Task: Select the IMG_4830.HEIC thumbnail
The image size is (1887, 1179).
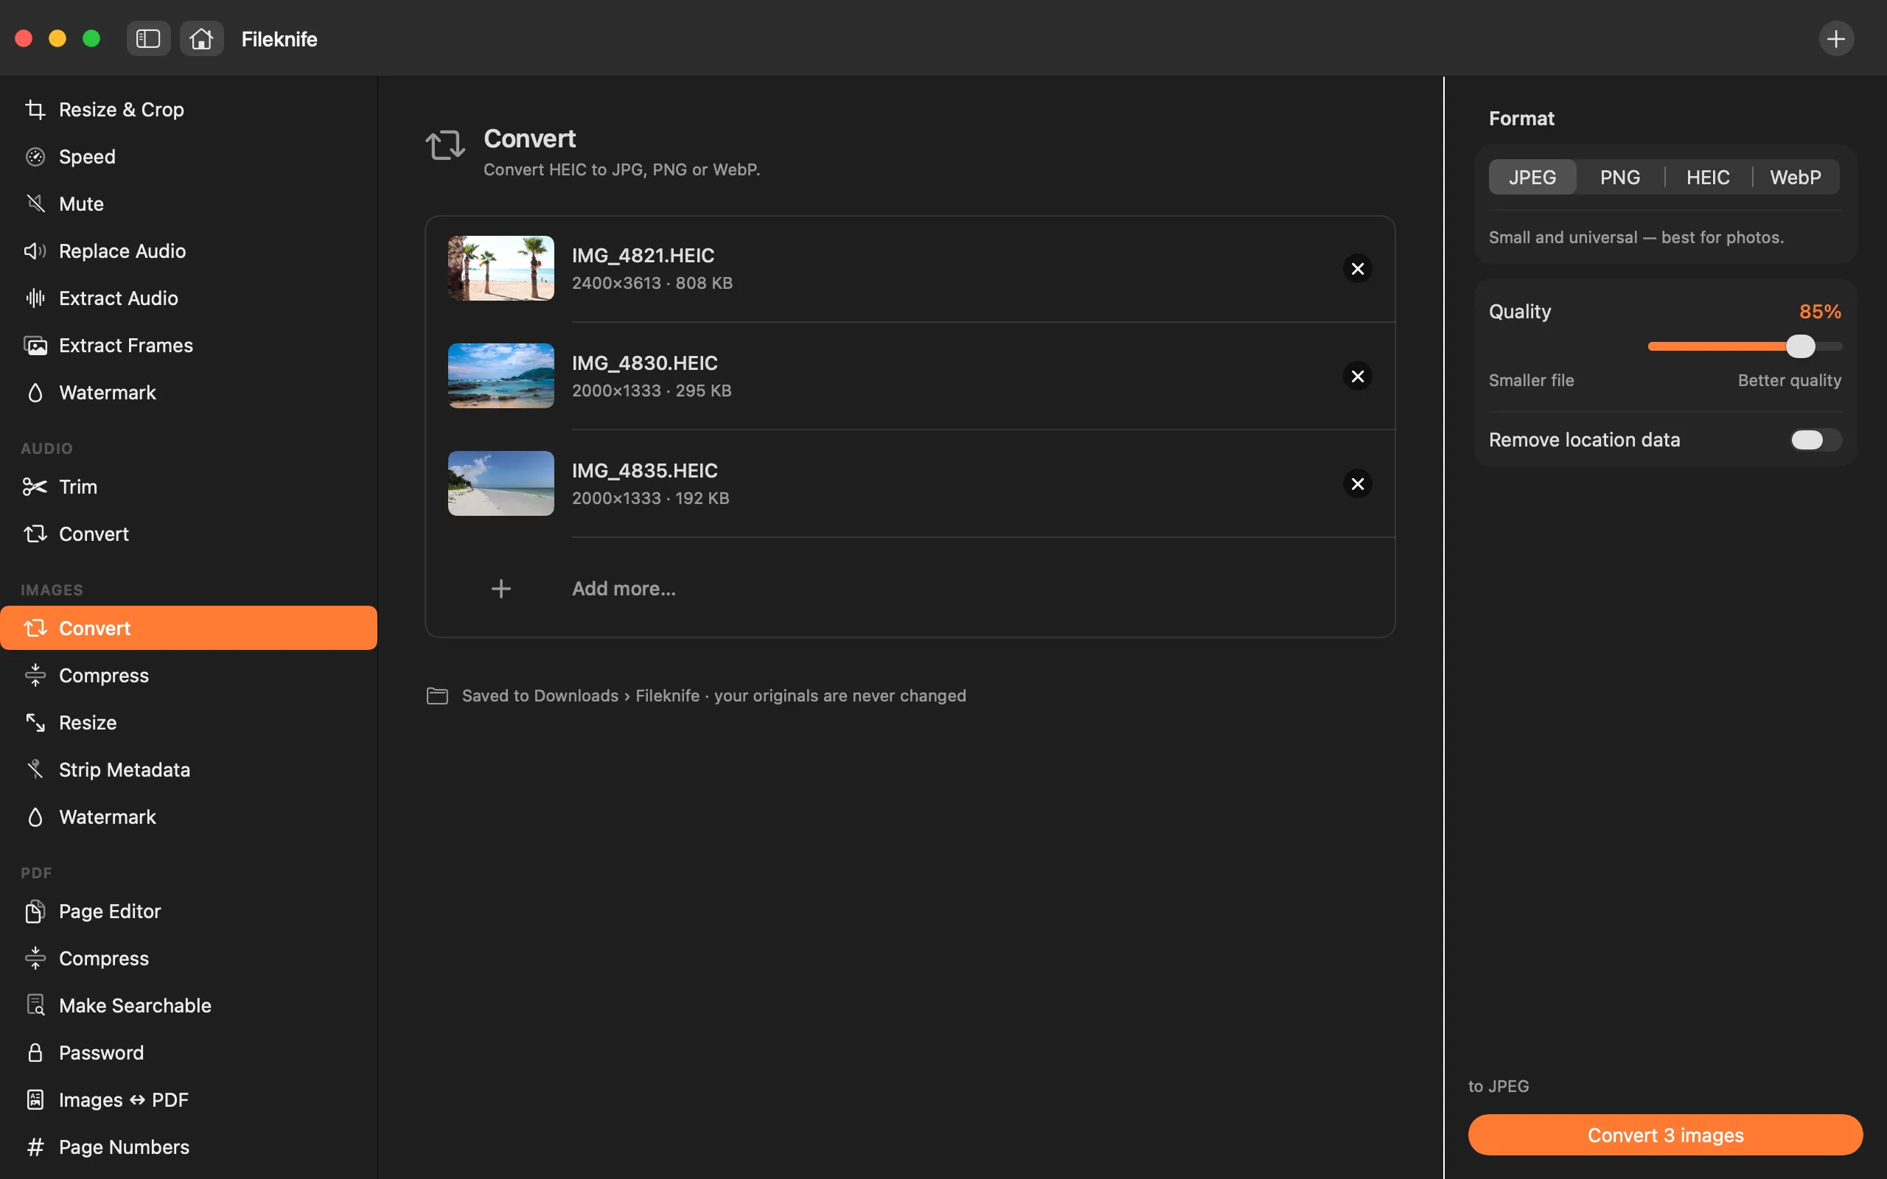Action: (500, 376)
